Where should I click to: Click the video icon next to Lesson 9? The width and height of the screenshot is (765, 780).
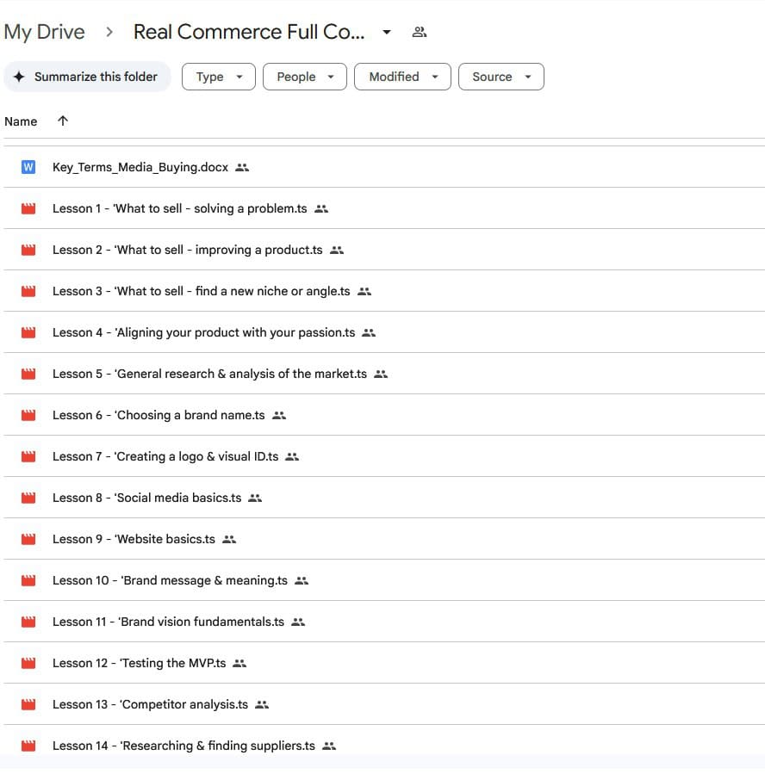tap(28, 539)
